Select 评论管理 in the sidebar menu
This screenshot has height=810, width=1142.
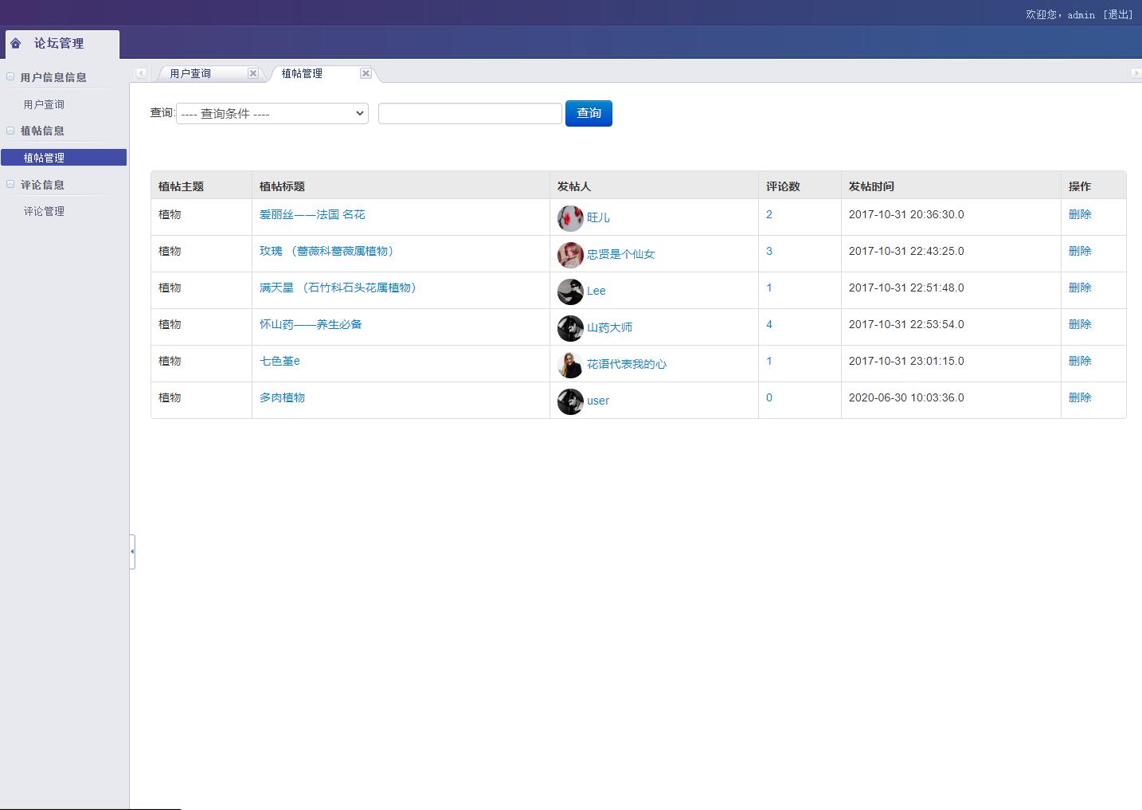pyautogui.click(x=44, y=210)
